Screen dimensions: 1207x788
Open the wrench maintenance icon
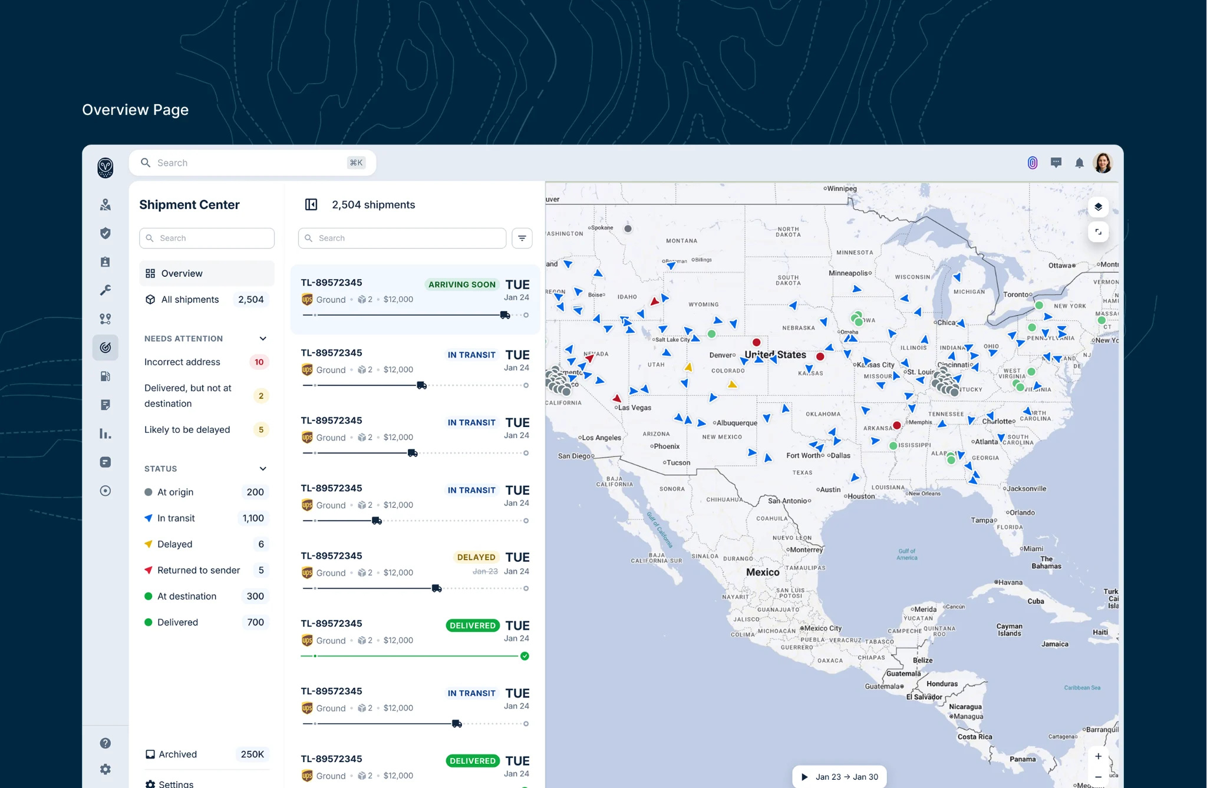[105, 290]
